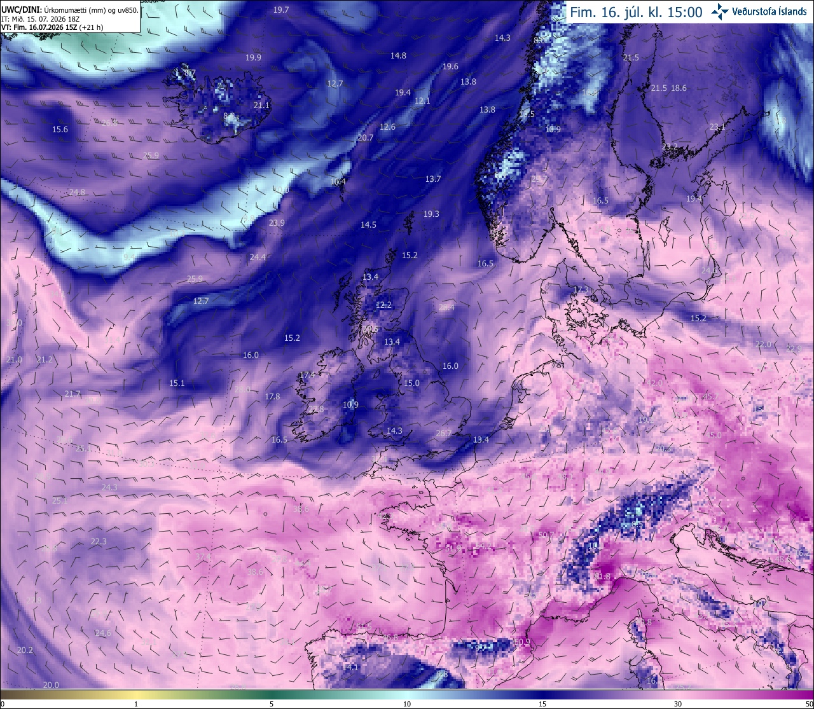
Task: Click the 15 mark on the color scale
Action: coord(542,704)
